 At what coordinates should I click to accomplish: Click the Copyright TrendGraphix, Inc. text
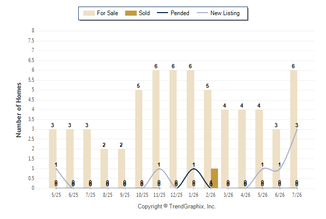pos(177,206)
